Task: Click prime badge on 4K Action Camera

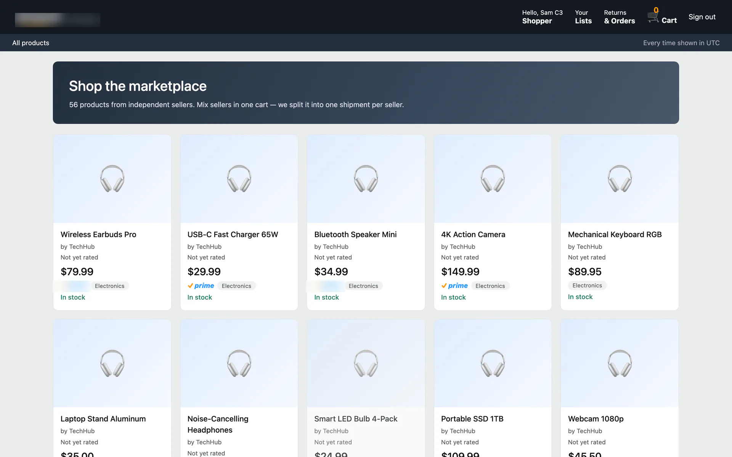Action: click(454, 286)
